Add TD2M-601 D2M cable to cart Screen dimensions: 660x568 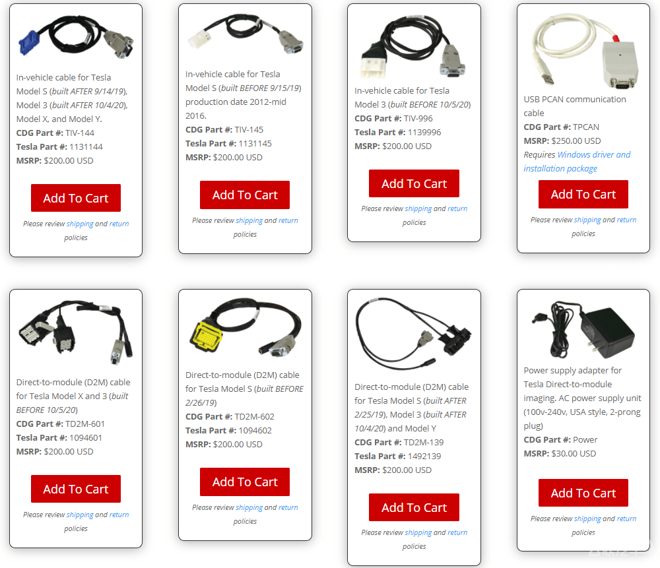pyautogui.click(x=76, y=489)
